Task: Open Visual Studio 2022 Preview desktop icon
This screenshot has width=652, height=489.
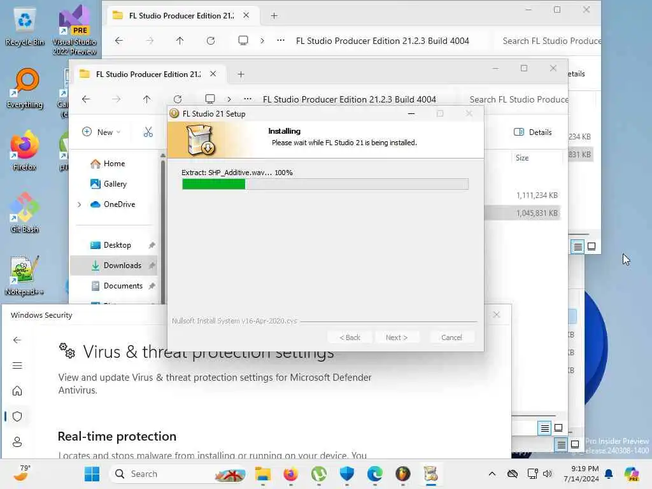Action: coord(74,30)
